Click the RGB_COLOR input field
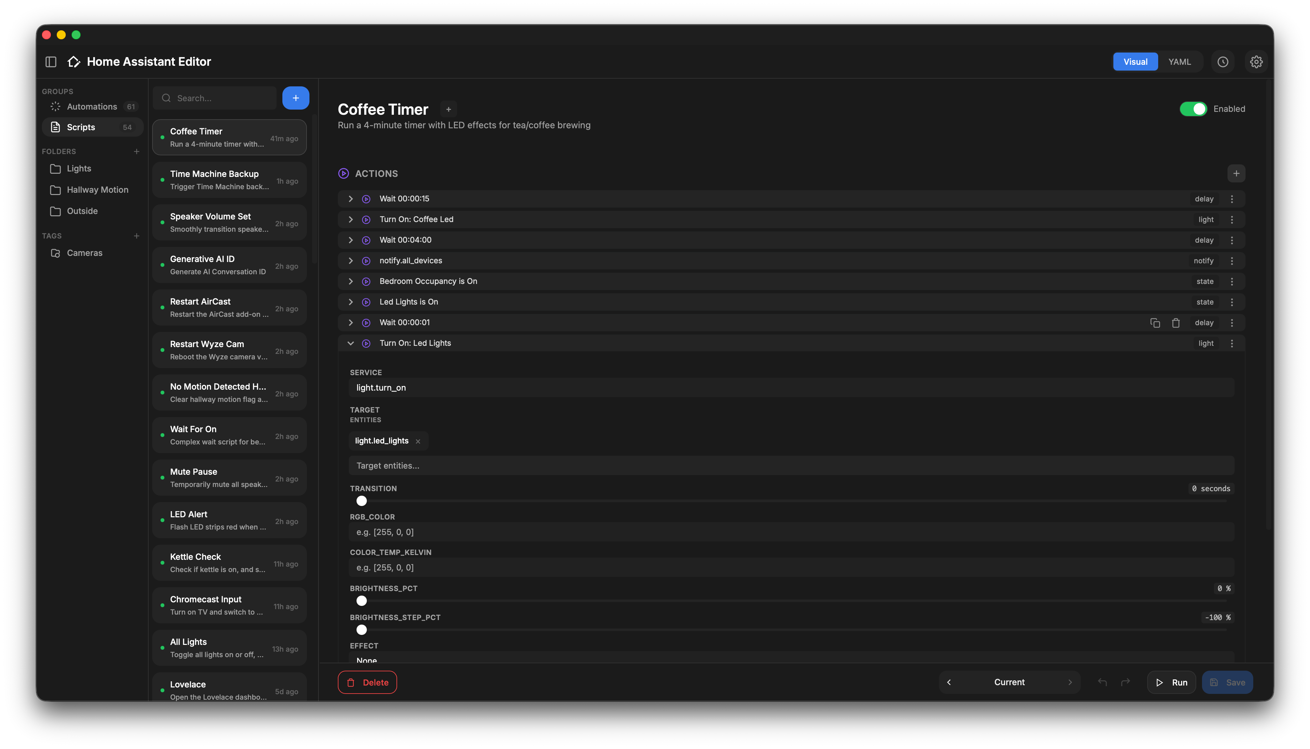This screenshot has height=749, width=1310. pyautogui.click(x=791, y=532)
